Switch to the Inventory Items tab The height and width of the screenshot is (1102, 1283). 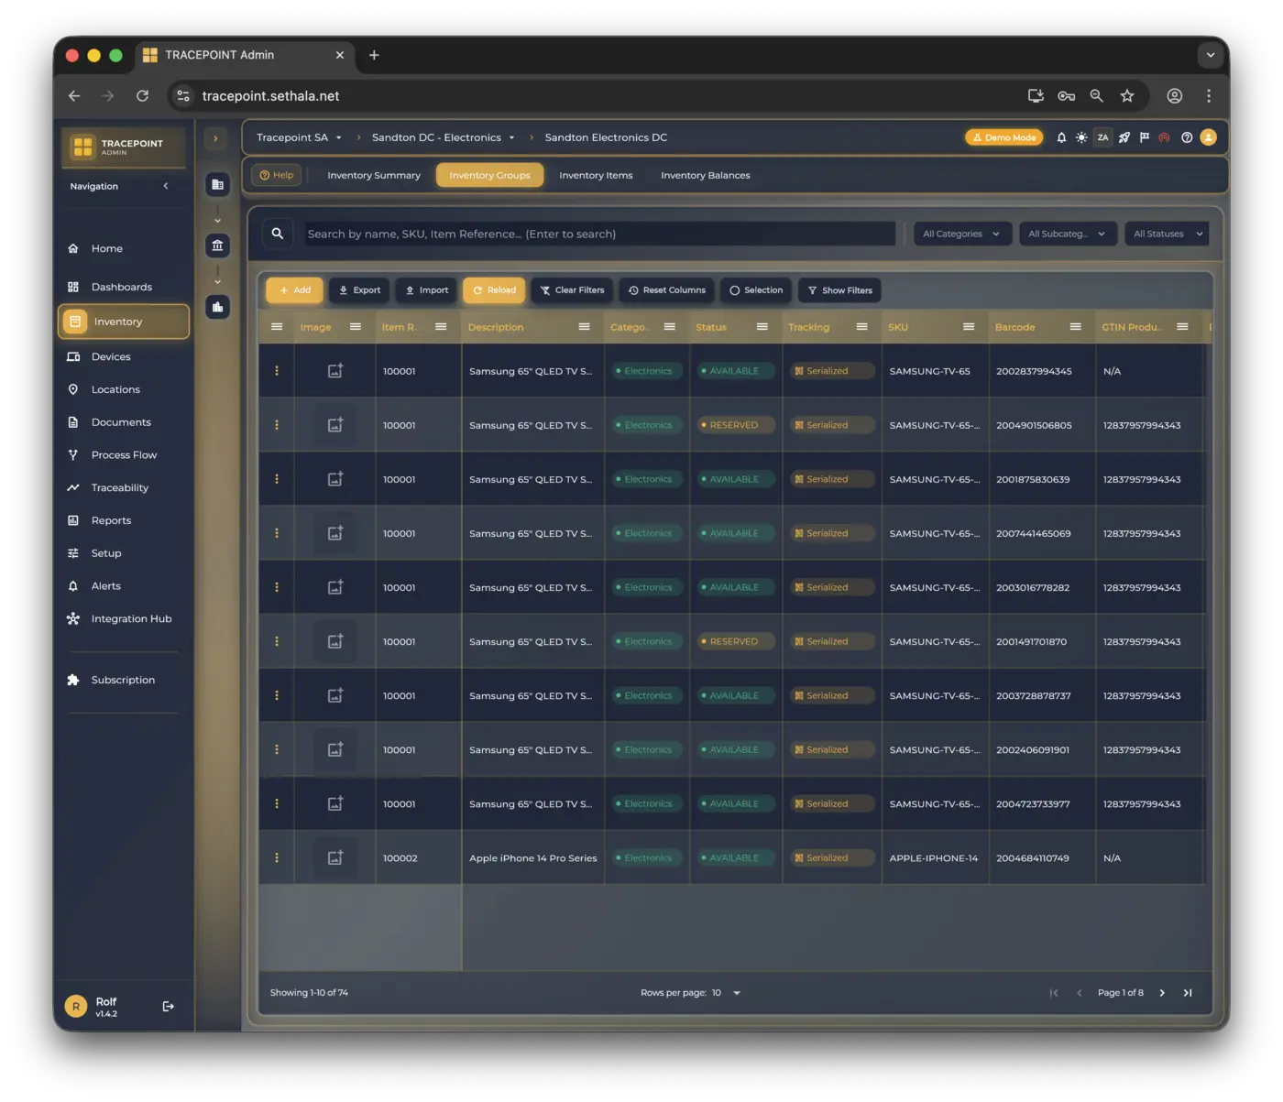pos(596,175)
